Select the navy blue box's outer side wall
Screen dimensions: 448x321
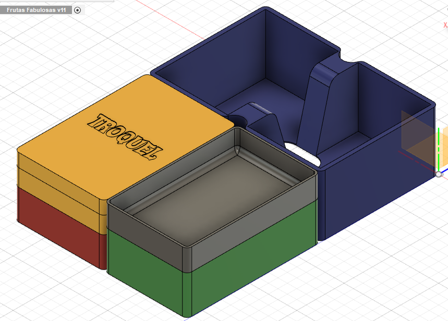(x=380, y=177)
